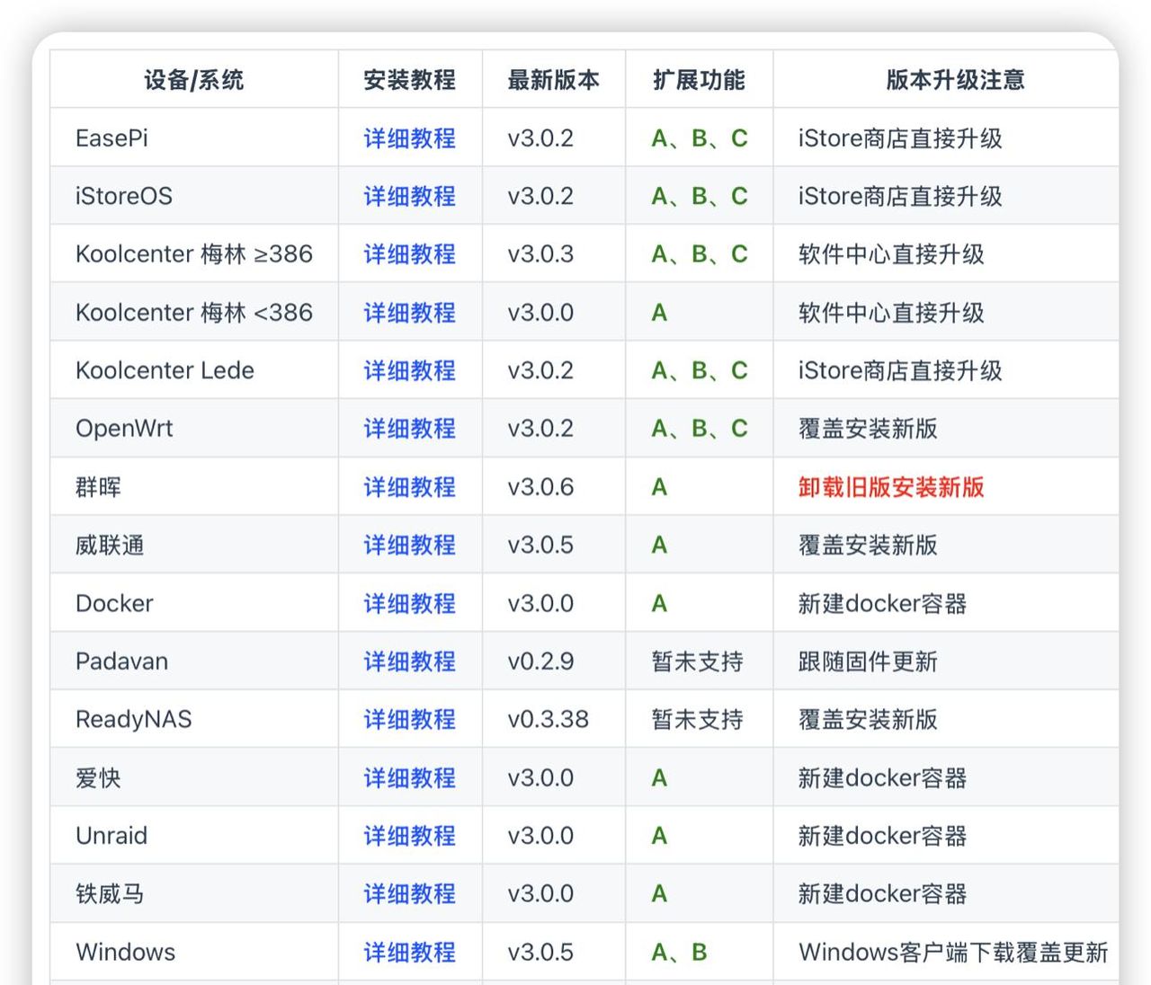Viewport: 1151px width, 985px height.
Task: Click version v3.0.2 in the iStoreOS row
Action: click(x=540, y=196)
